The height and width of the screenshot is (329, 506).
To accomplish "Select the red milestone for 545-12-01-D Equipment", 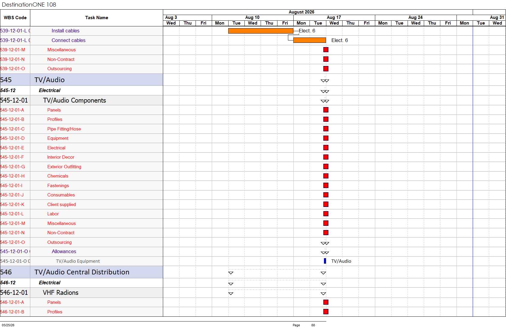I will (x=326, y=138).
